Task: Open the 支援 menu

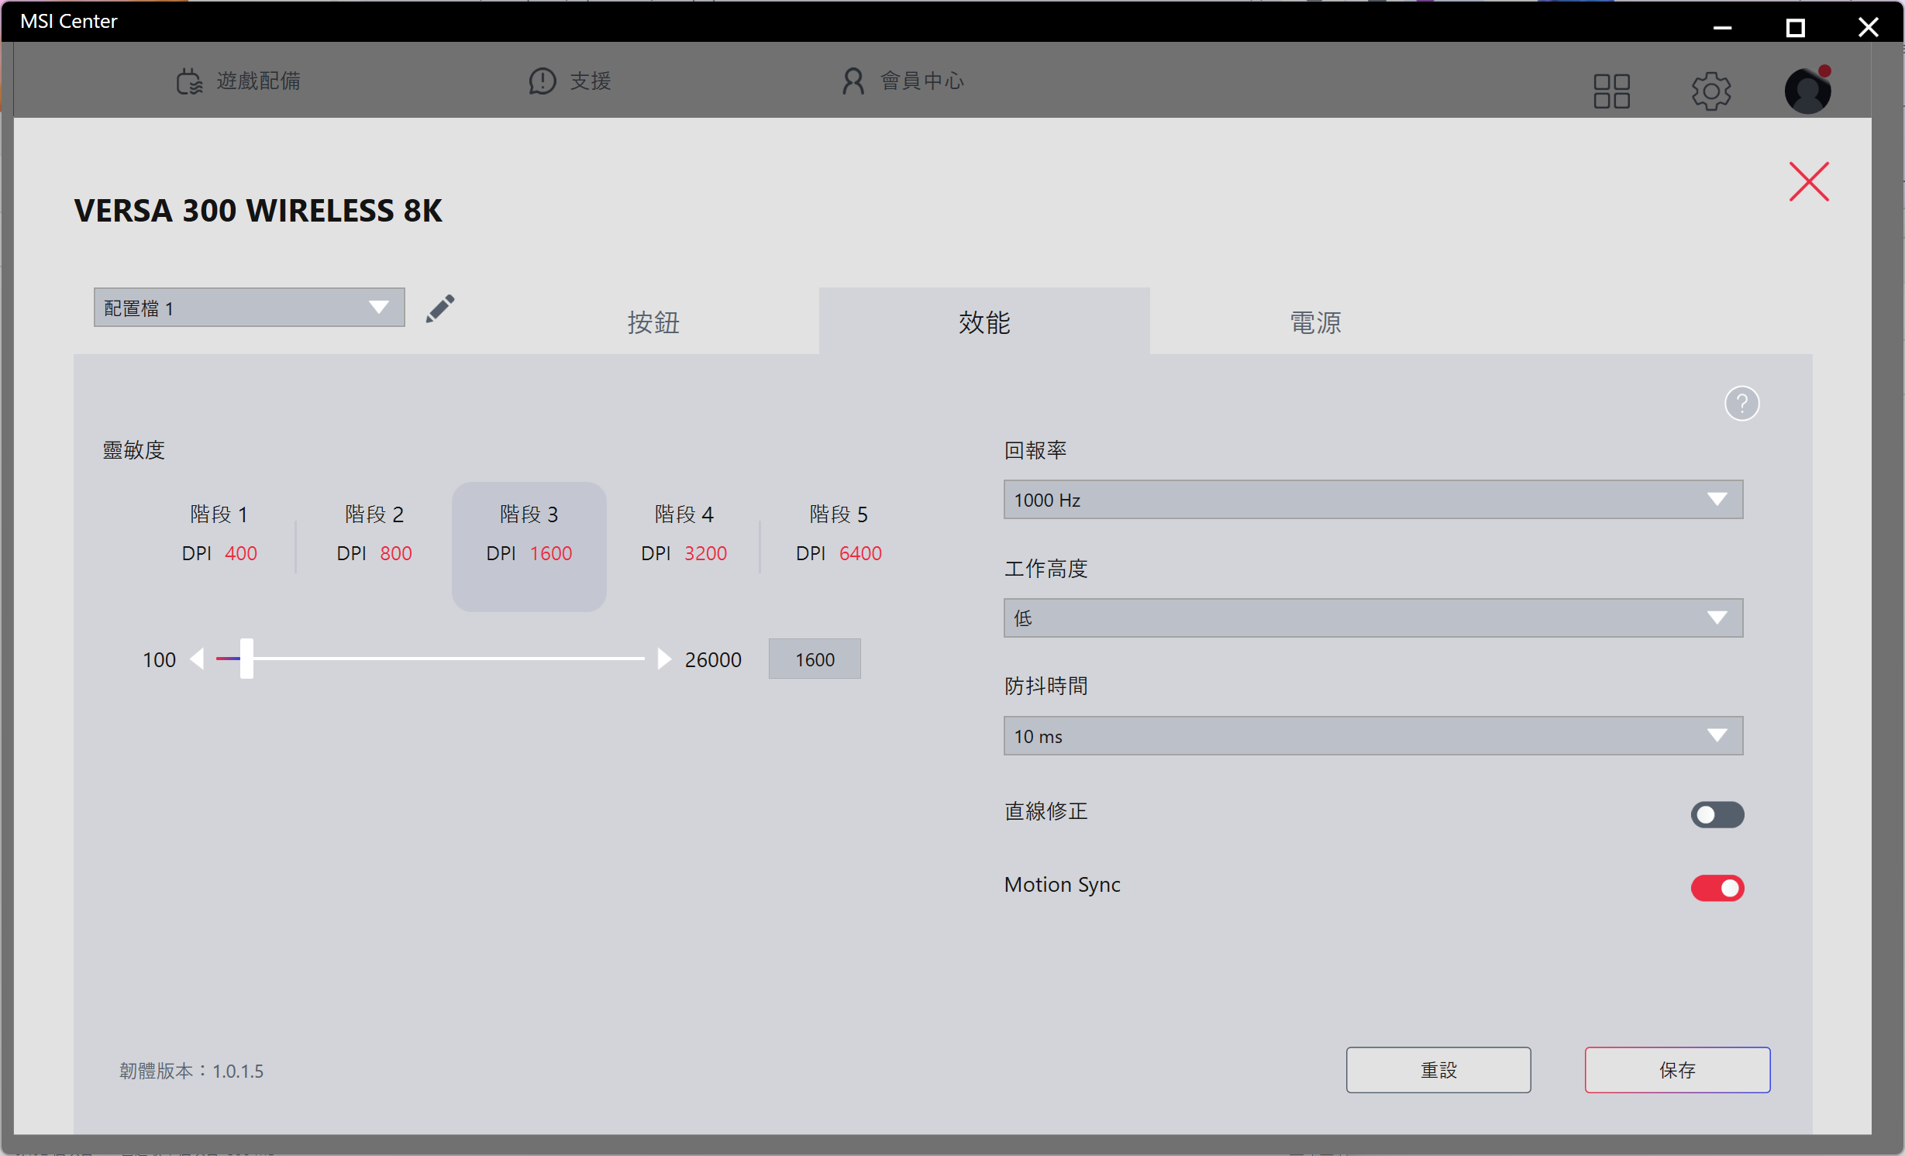Action: (591, 81)
